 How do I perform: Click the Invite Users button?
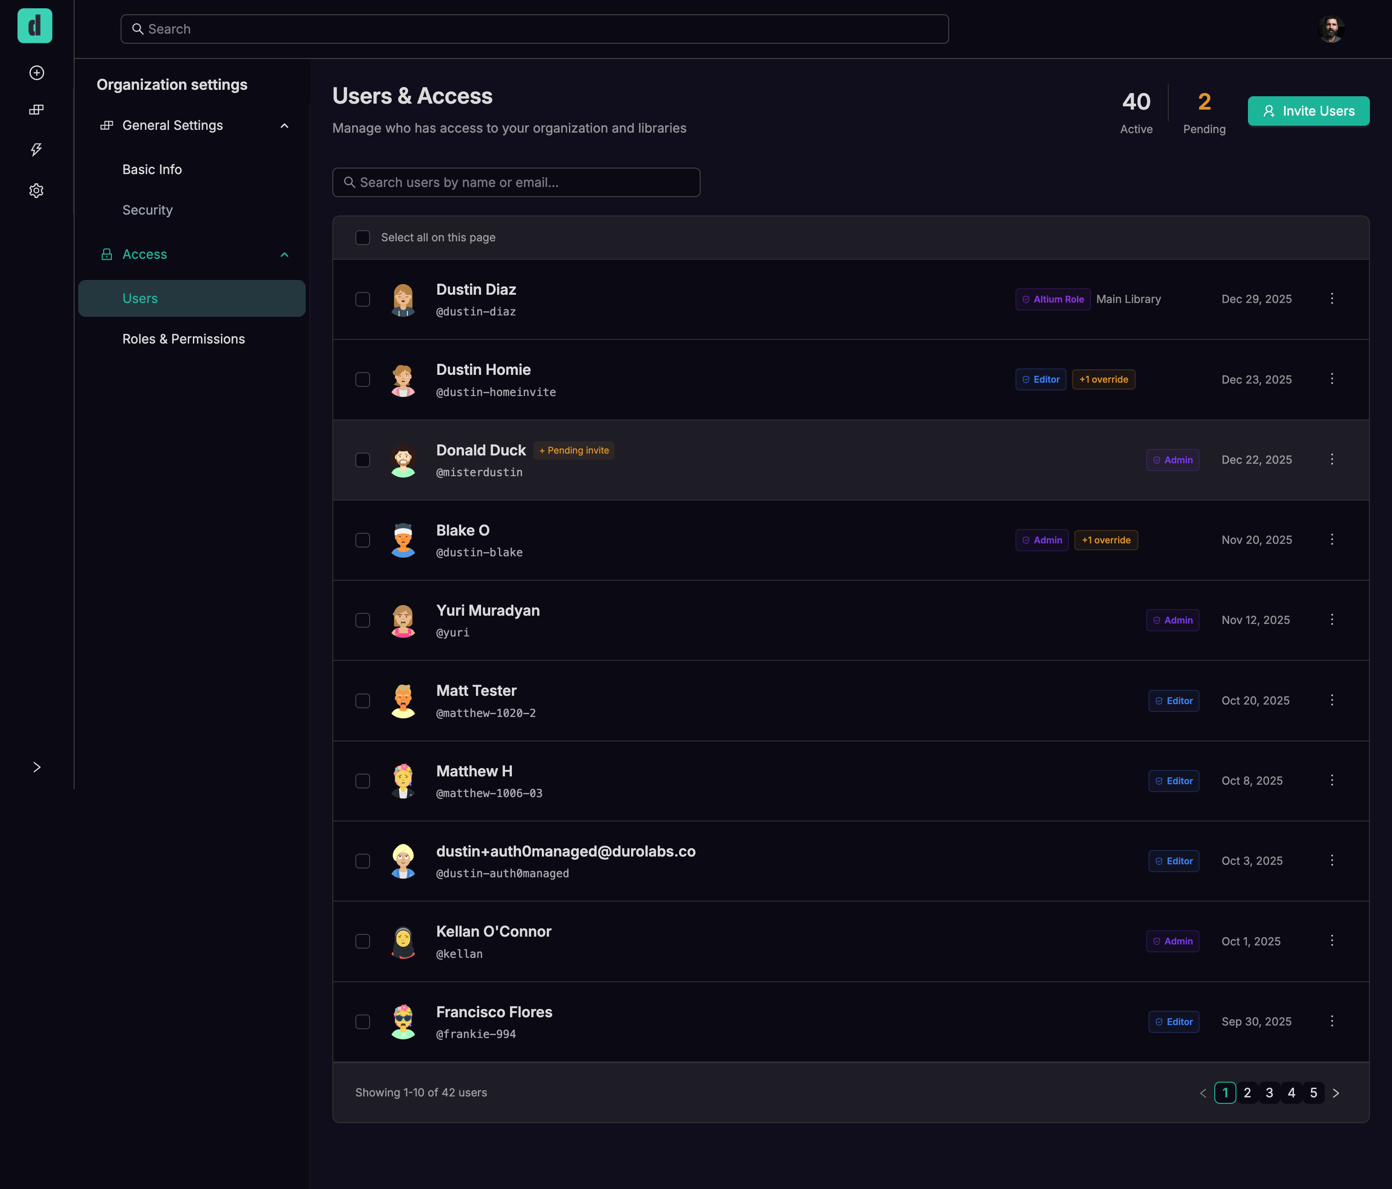(x=1308, y=111)
